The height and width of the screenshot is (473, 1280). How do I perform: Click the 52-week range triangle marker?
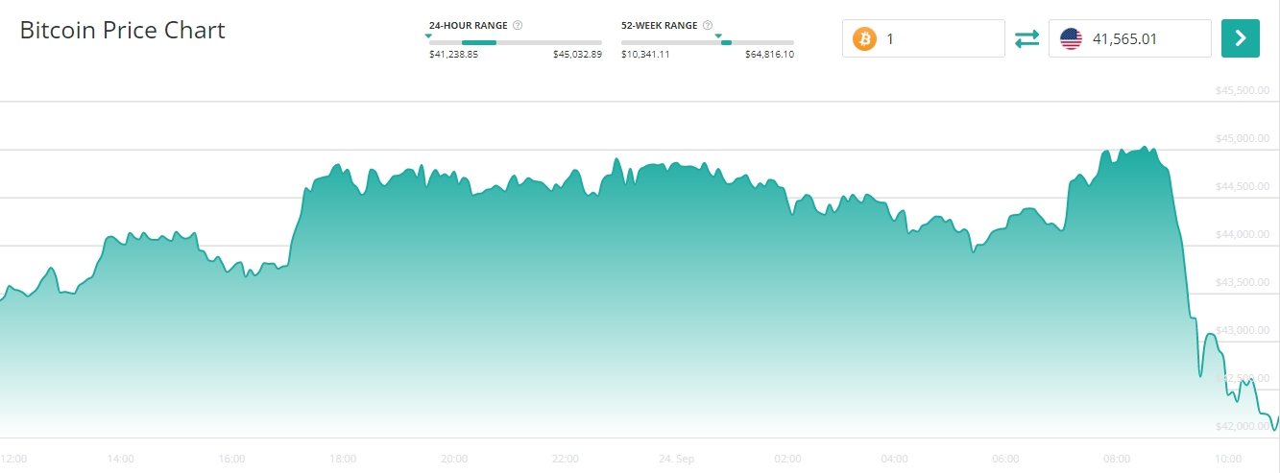(718, 35)
